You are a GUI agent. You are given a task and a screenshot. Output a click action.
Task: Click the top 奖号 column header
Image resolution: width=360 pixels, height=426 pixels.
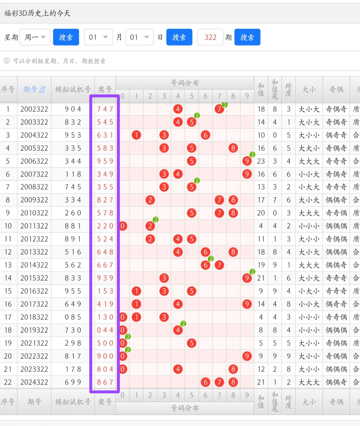click(x=105, y=89)
